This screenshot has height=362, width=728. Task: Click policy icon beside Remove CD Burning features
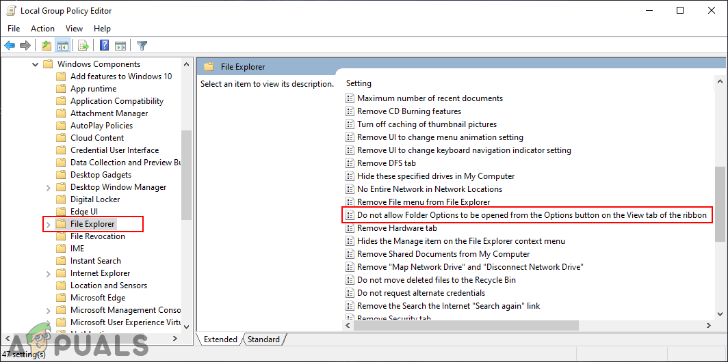[350, 111]
